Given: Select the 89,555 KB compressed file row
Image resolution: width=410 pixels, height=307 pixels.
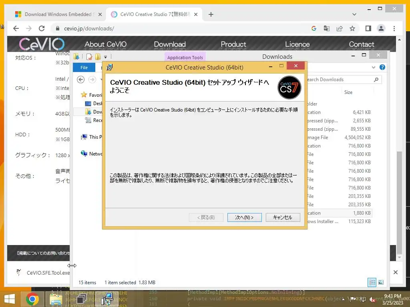Looking at the screenshot, I should (339, 129).
